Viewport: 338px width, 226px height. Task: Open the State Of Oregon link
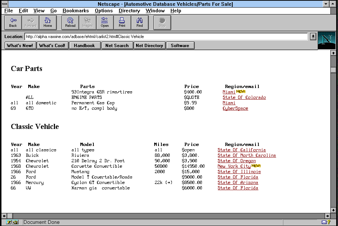tap(237, 161)
